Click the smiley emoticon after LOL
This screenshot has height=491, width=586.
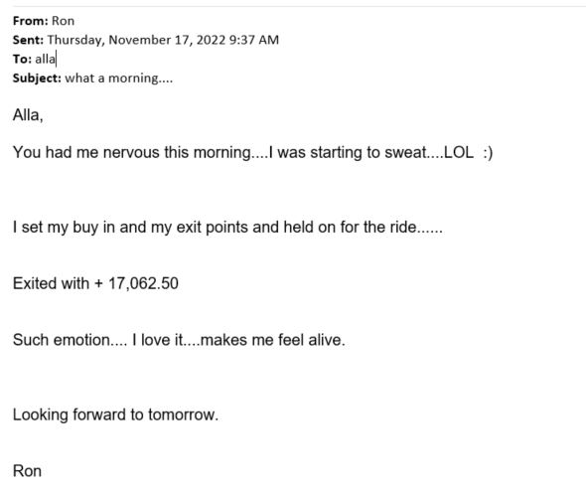tap(488, 153)
